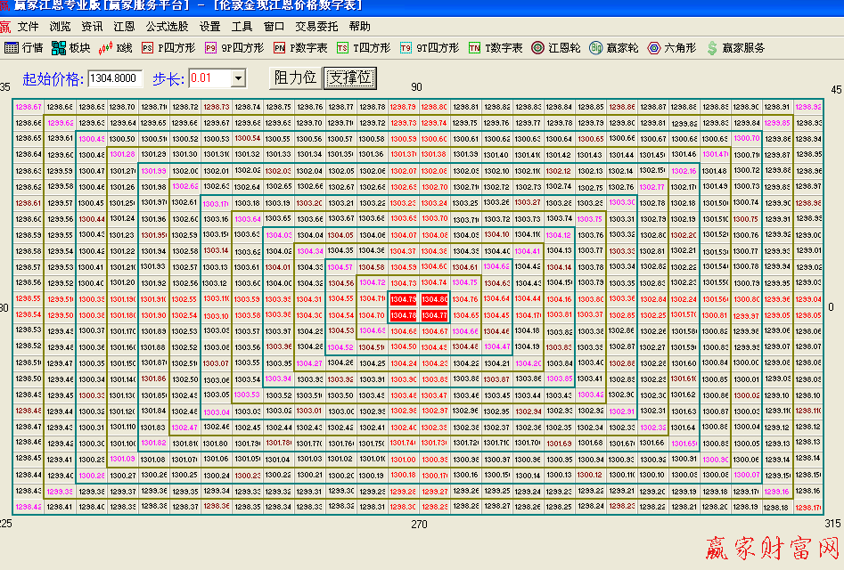844x570 pixels.
Task: Open the 公式选股 menu
Action: tap(168, 27)
